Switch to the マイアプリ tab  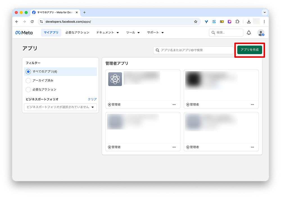coord(51,33)
